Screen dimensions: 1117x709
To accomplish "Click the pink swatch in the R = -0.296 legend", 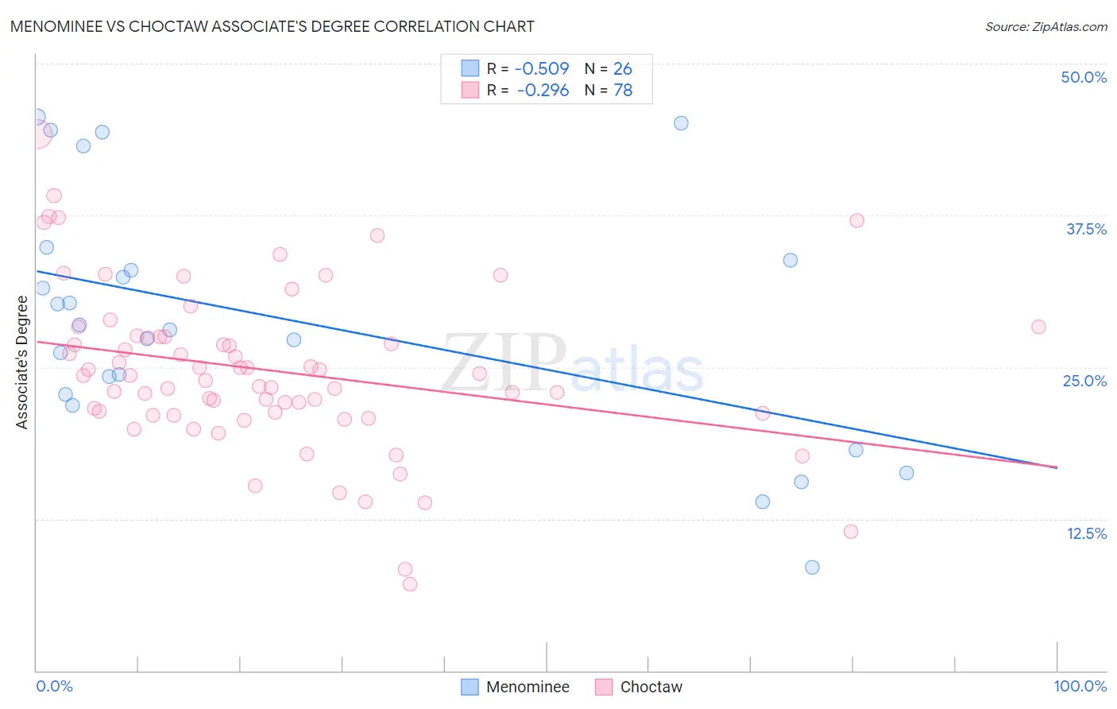I will (x=470, y=90).
